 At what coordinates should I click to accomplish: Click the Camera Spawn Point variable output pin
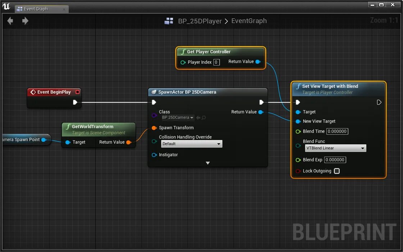click(44, 140)
